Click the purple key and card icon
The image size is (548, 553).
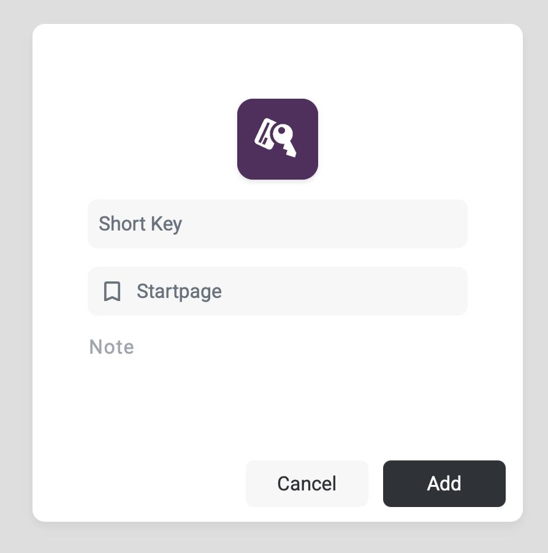tap(277, 139)
